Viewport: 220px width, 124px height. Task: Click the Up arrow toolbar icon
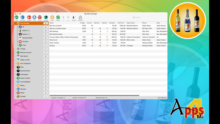point(63,17)
